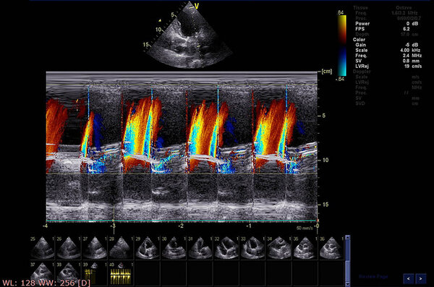The width and height of the screenshot is (434, 287).
Task: Open clip thumbnail number 33
Action: pos(252,248)
